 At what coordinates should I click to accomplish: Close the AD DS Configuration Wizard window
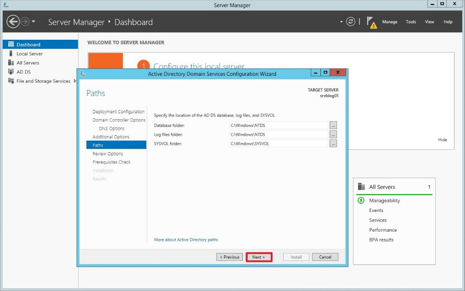coord(338,72)
